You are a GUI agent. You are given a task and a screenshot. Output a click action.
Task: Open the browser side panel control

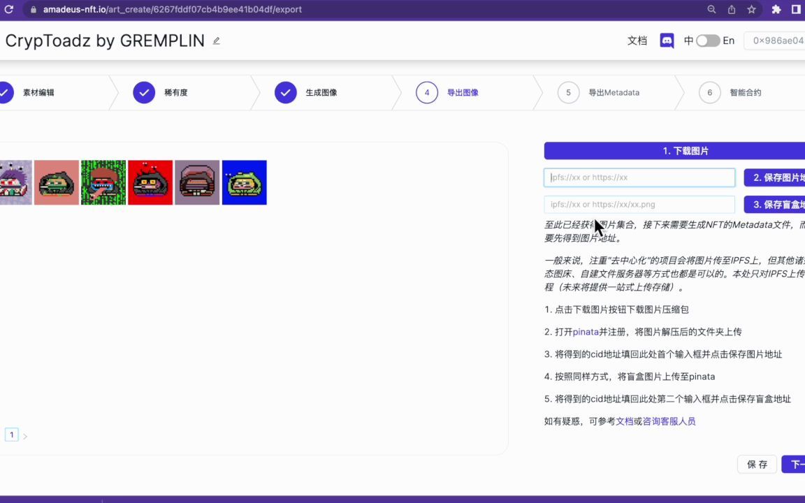(796, 9)
